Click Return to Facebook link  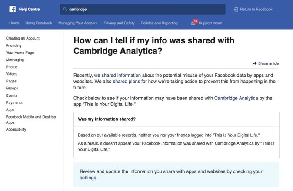pyautogui.click(x=256, y=9)
